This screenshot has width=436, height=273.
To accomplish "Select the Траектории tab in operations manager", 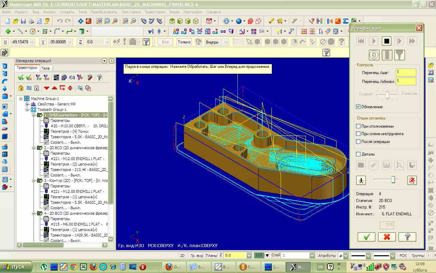I will pyautogui.click(x=27, y=68).
